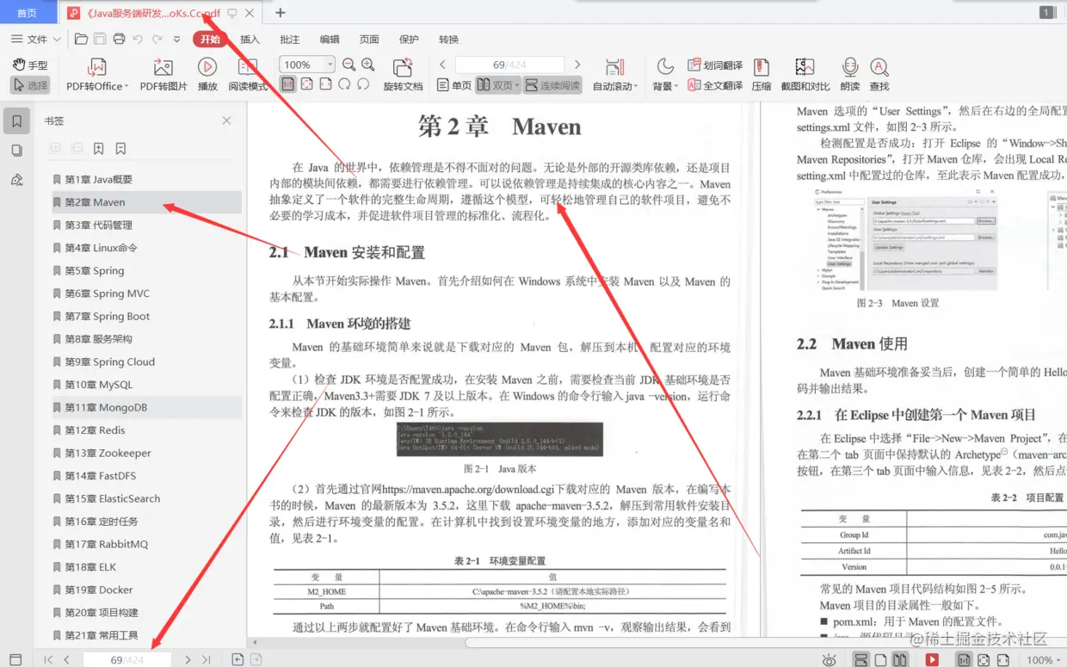Zoom in with the plus magnifier
The height and width of the screenshot is (667, 1067).
(368, 65)
